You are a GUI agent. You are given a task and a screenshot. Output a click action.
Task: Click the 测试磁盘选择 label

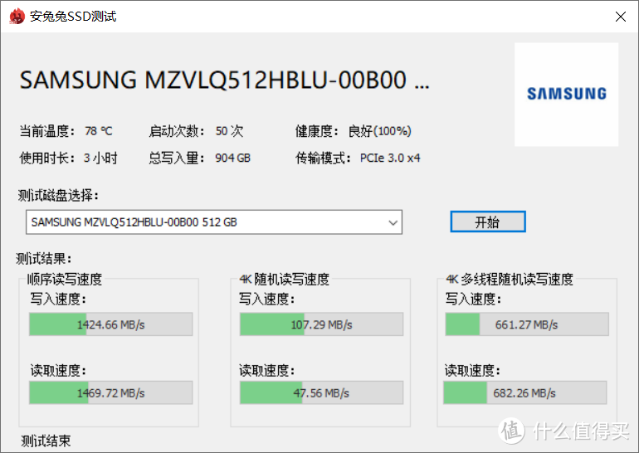point(58,196)
